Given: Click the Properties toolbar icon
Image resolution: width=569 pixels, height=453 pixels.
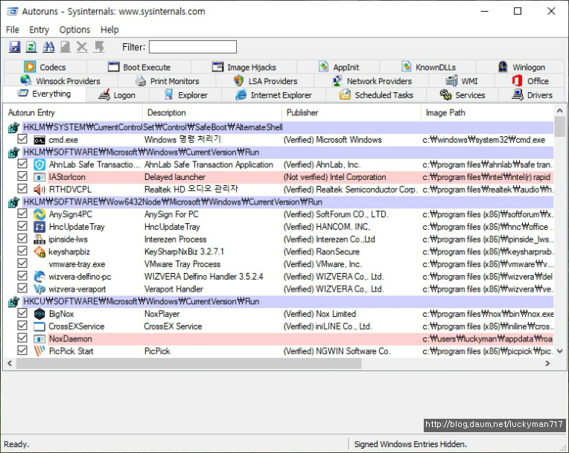Looking at the screenshot, I should (66, 47).
